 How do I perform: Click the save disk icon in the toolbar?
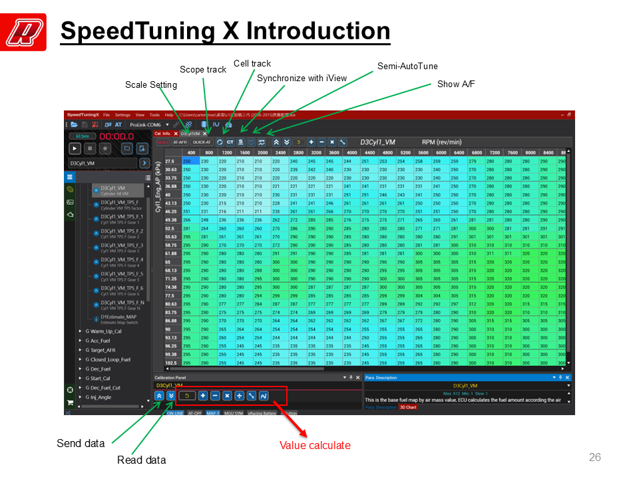pos(85,124)
